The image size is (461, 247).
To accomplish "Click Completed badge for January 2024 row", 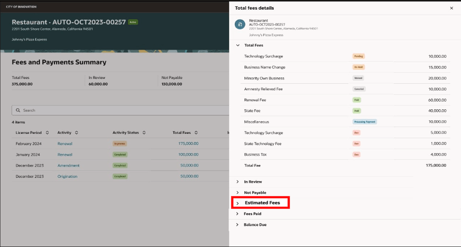I will click(x=120, y=155).
